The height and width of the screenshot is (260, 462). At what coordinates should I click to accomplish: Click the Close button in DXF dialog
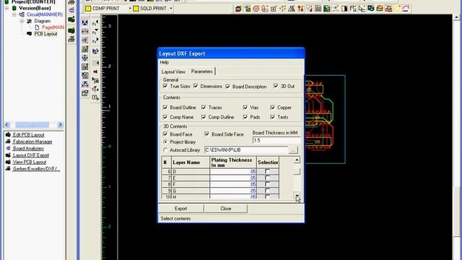(226, 209)
